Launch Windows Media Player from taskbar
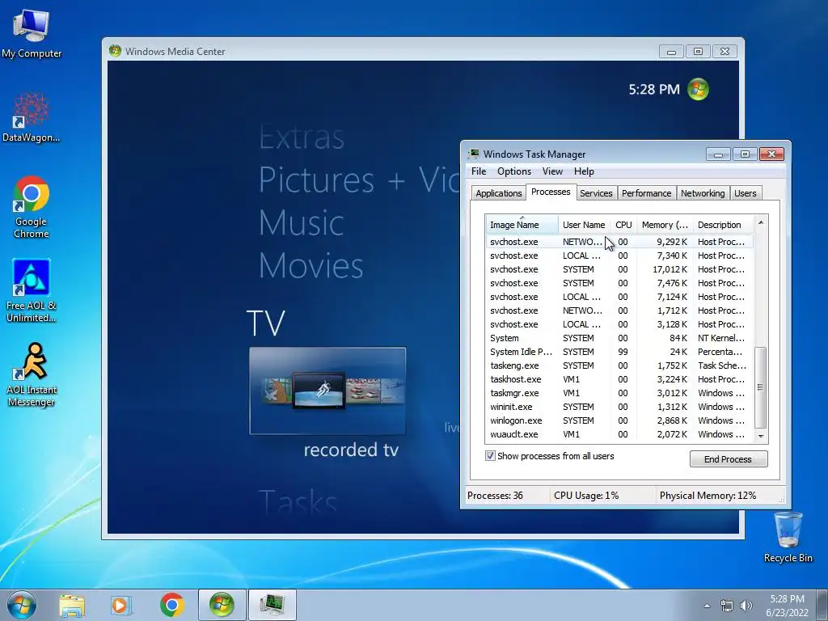Image resolution: width=828 pixels, height=621 pixels. pyautogui.click(x=120, y=605)
